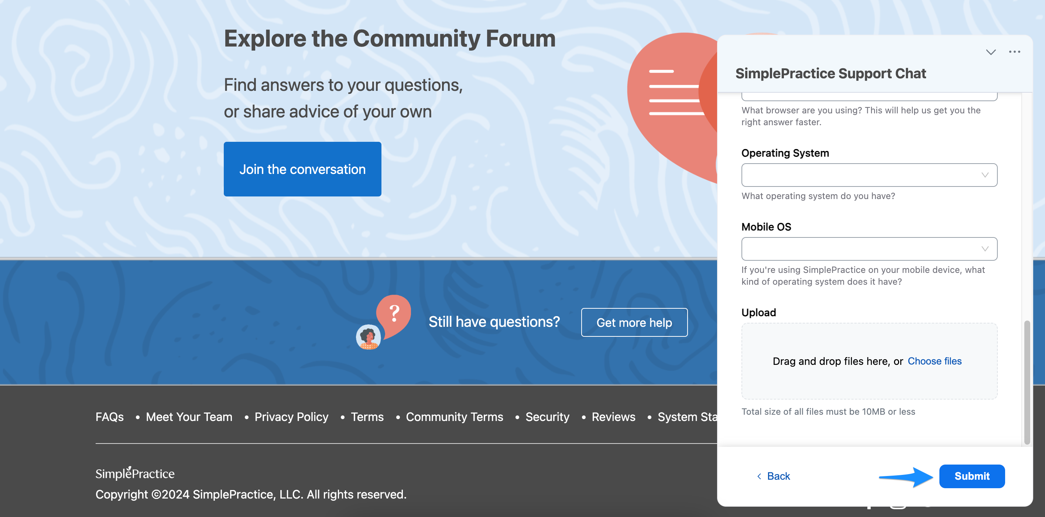Visit the Security page
Image resolution: width=1045 pixels, height=517 pixels.
click(x=547, y=416)
